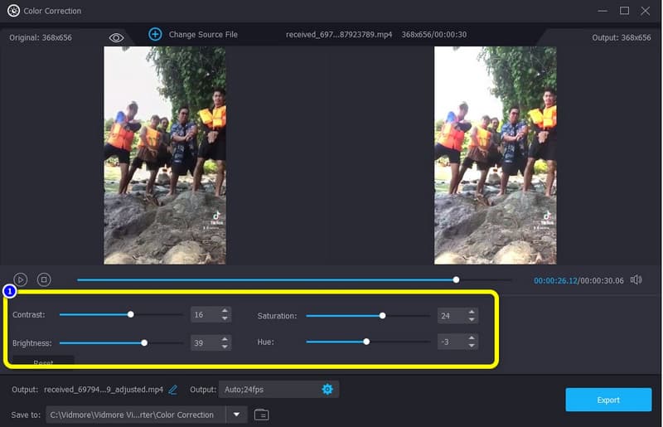Toggle the original preview eye icon
This screenshot has height=427, width=663.
[x=116, y=37]
